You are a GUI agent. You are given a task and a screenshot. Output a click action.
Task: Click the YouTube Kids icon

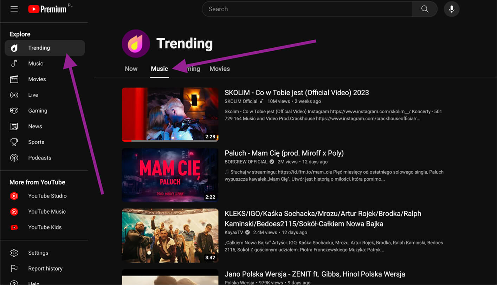coord(14,227)
